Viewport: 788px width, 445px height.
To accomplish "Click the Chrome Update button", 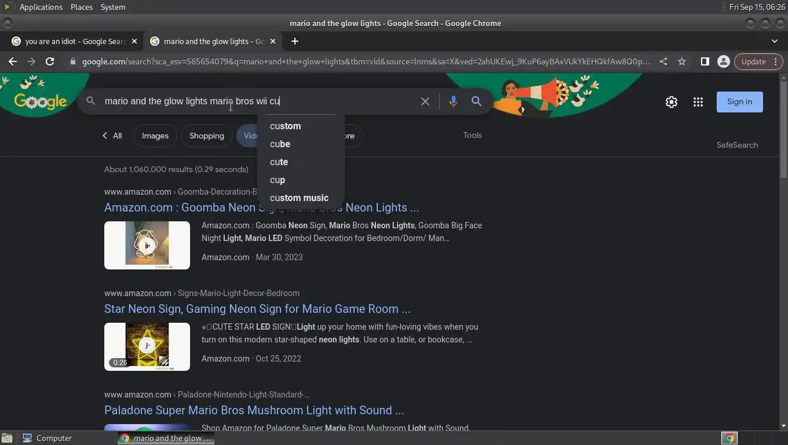I will 758,61.
